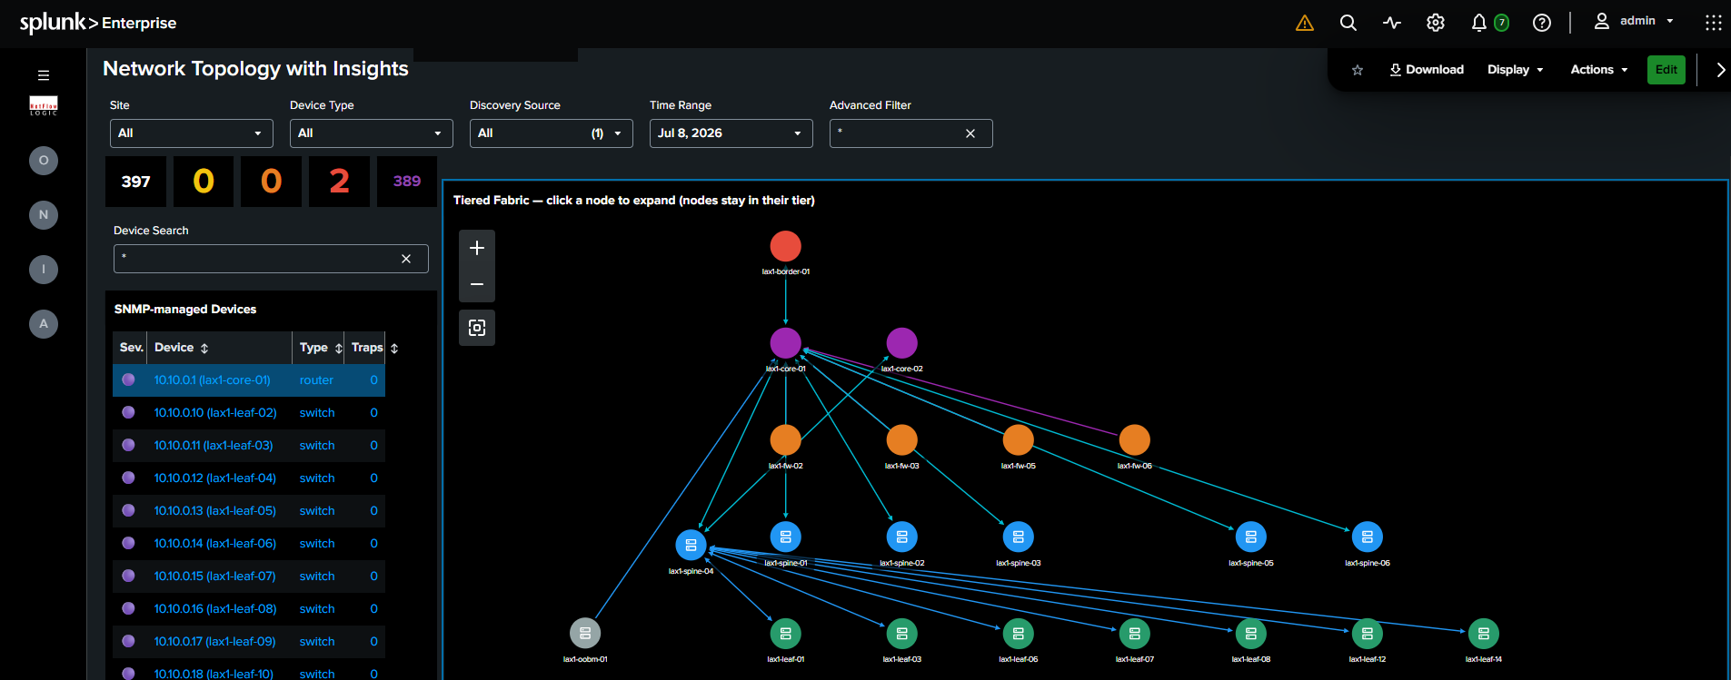
Task: Open 10.10.0.1 (lax1-core-01) device link
Action: click(x=212, y=380)
